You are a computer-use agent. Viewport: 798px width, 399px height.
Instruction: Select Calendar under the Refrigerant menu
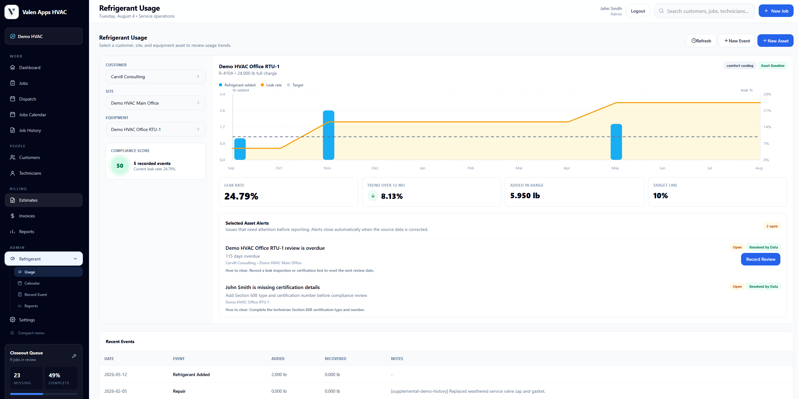tap(48, 283)
